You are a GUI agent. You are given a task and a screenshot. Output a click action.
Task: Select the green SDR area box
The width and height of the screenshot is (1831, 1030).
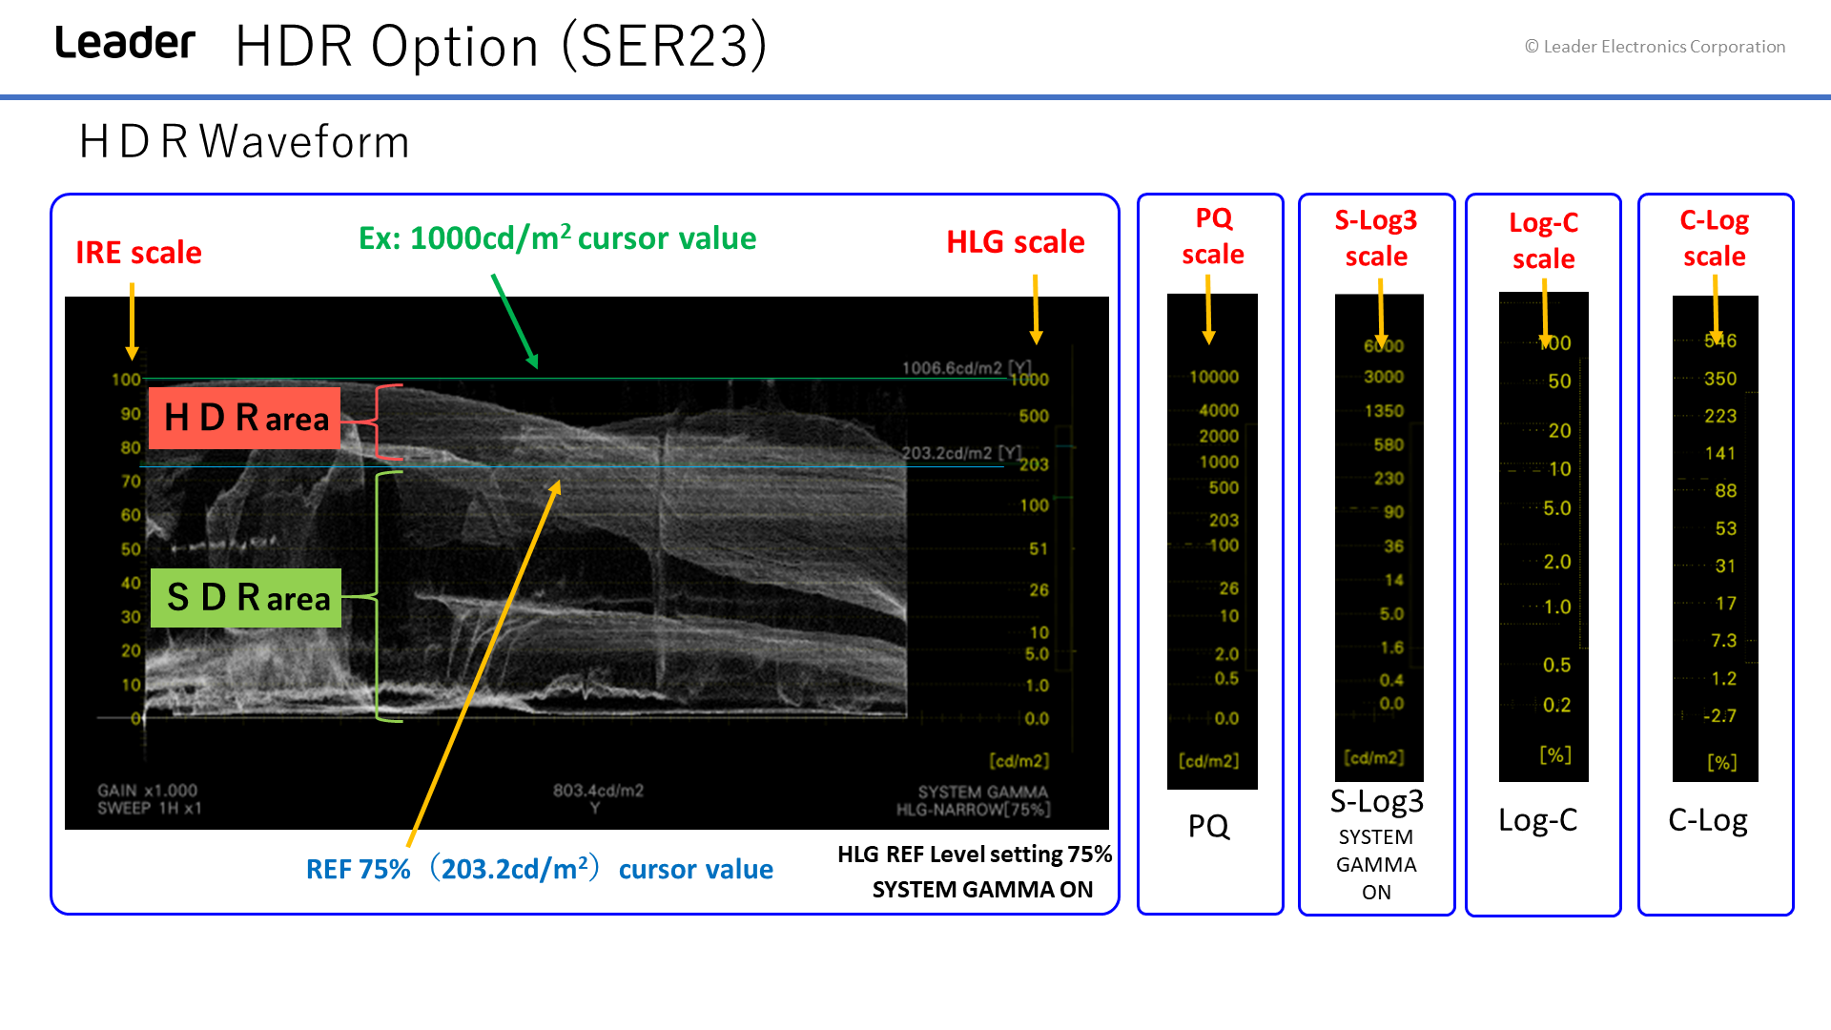point(246,598)
